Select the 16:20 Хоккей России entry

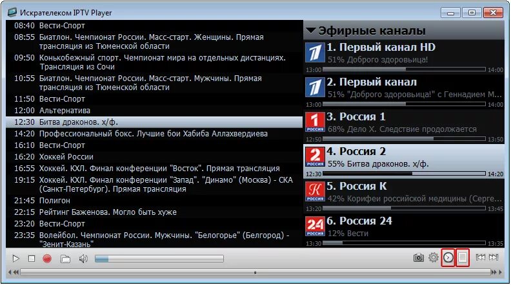tap(154, 157)
